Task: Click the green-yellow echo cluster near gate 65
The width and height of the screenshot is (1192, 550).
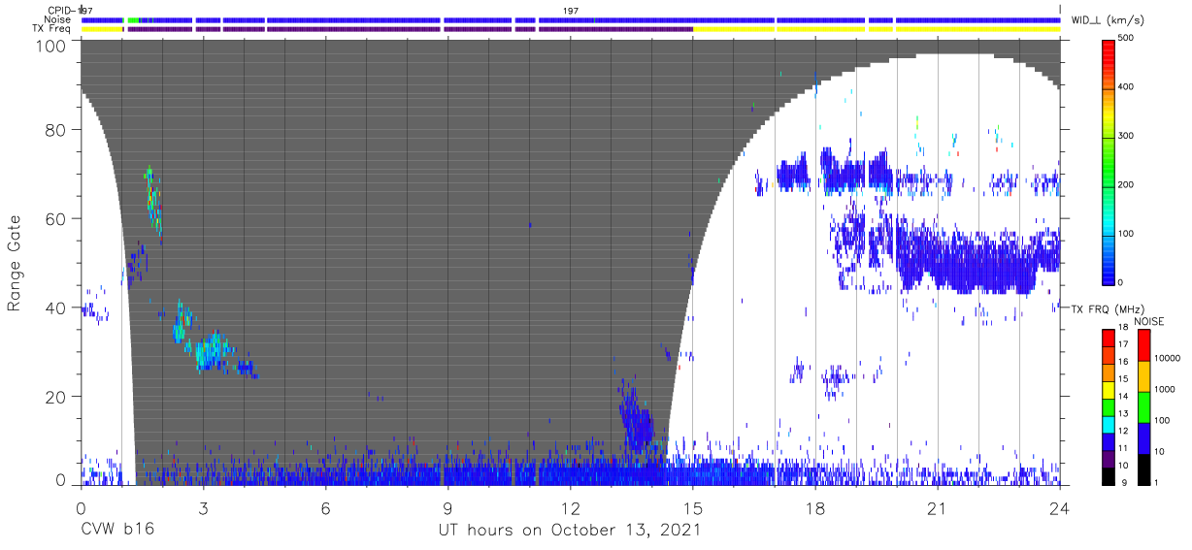Action: click(151, 199)
